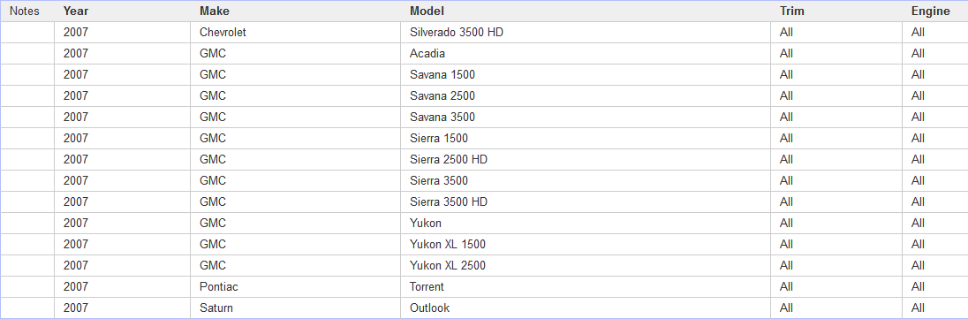Click the Savana 2500 model cell
This screenshot has width=968, height=319.
pyautogui.click(x=586, y=95)
